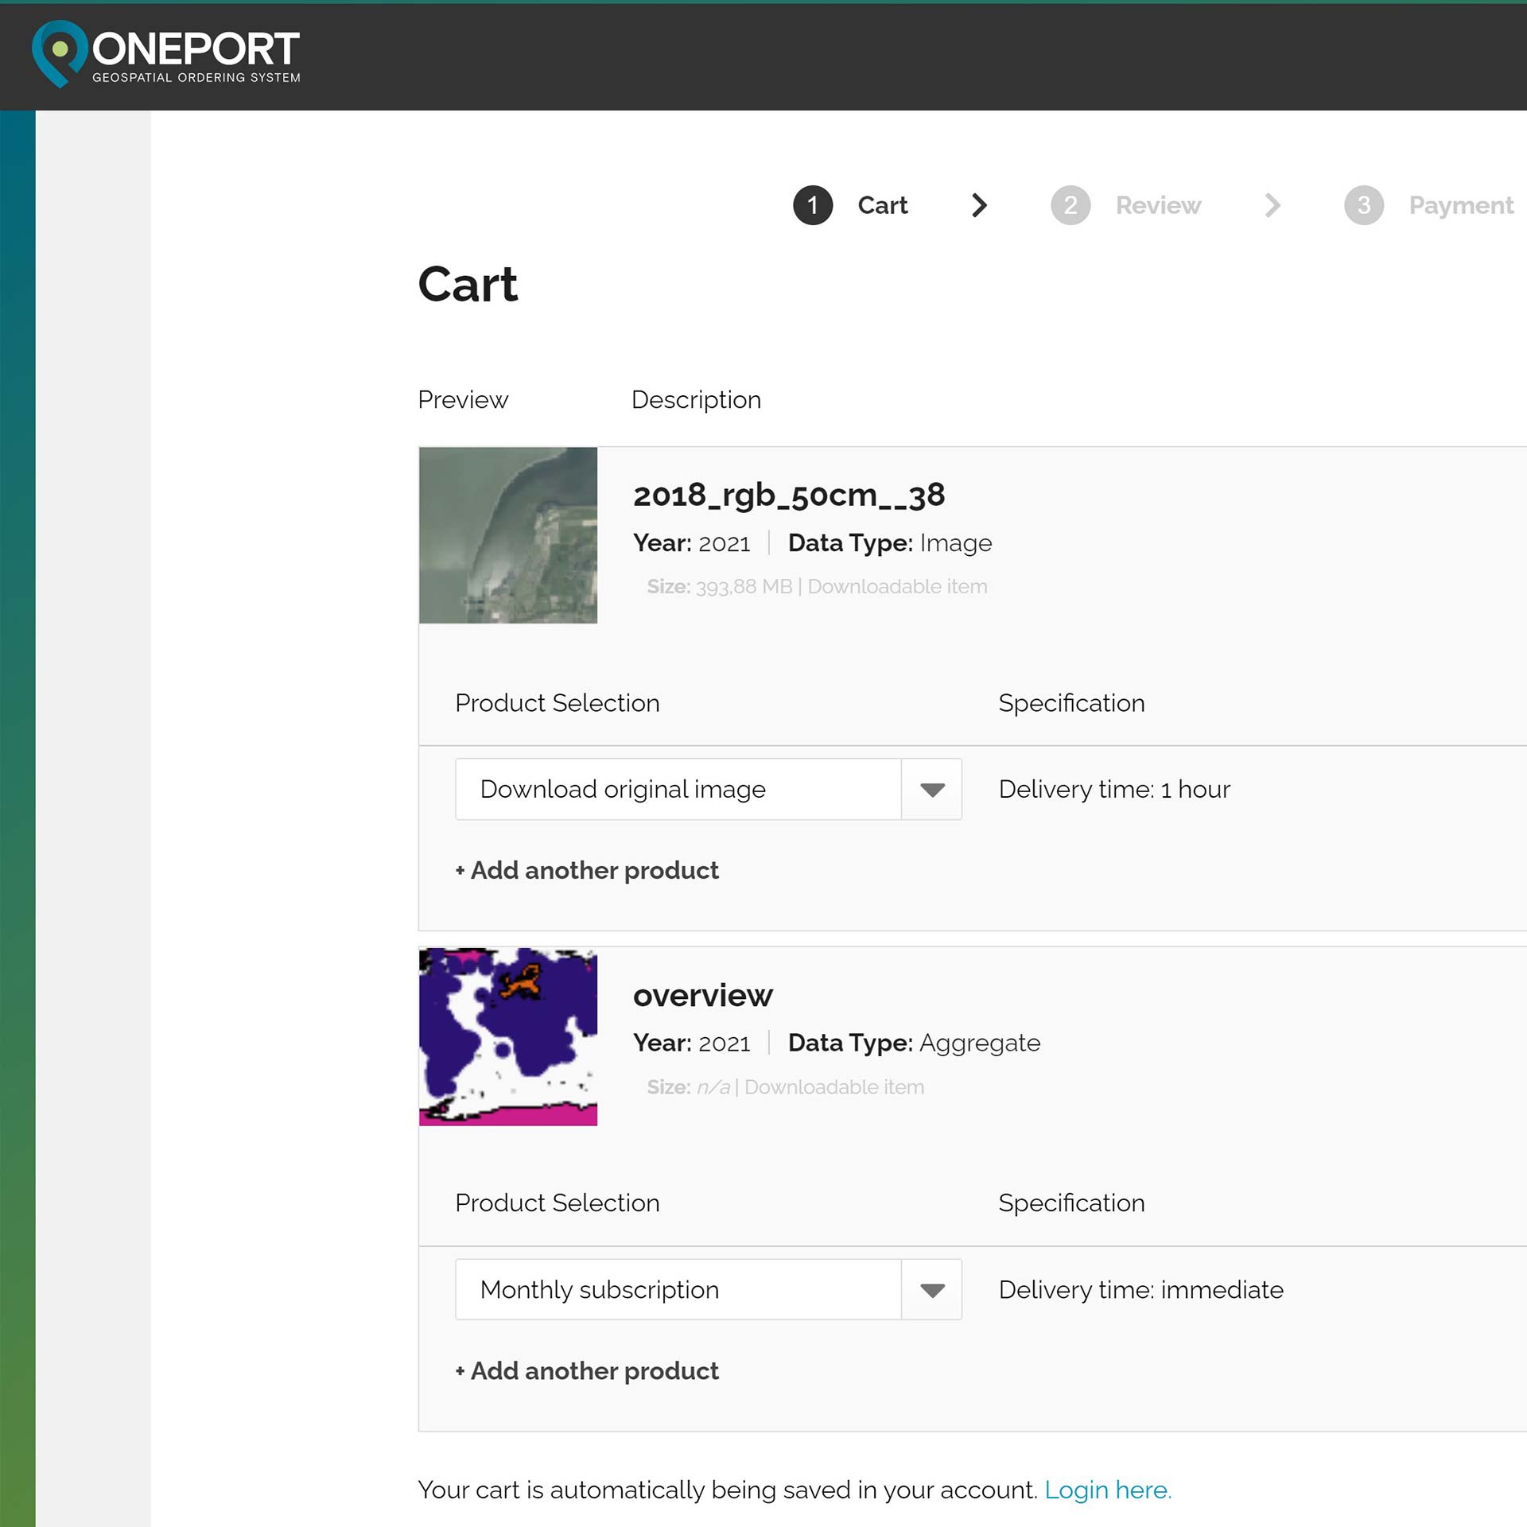The height and width of the screenshot is (1527, 1527).
Task: Click the Cart step label text
Action: pyautogui.click(x=883, y=205)
